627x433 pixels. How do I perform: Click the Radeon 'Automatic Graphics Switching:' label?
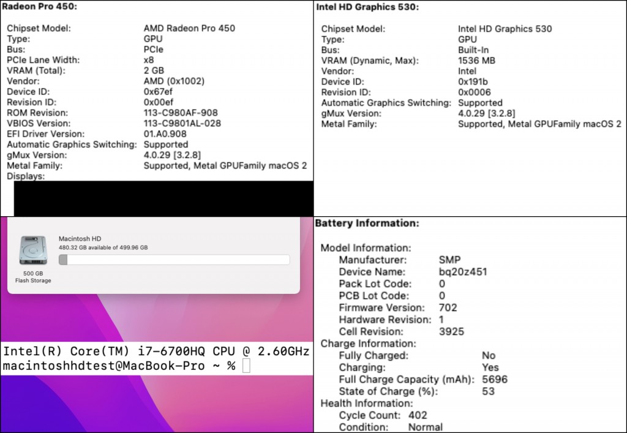coord(72,145)
